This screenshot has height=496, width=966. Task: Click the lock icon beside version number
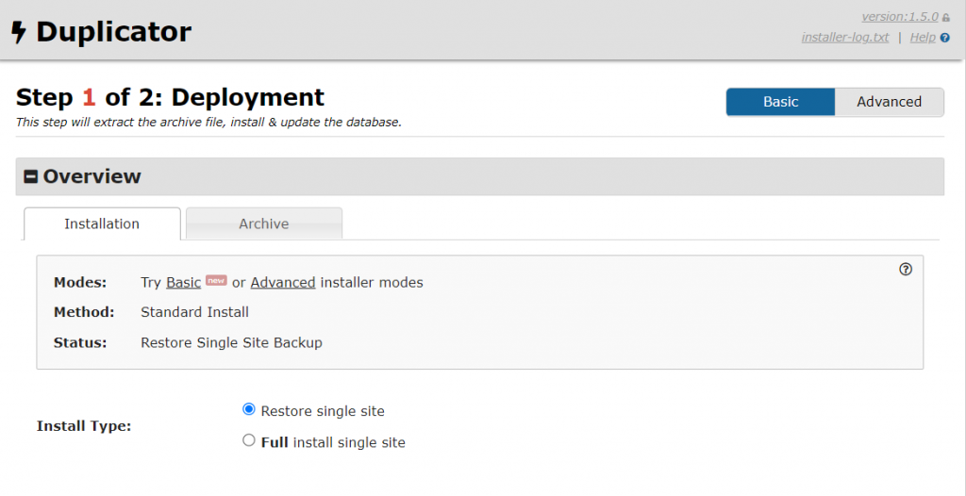tap(946, 18)
